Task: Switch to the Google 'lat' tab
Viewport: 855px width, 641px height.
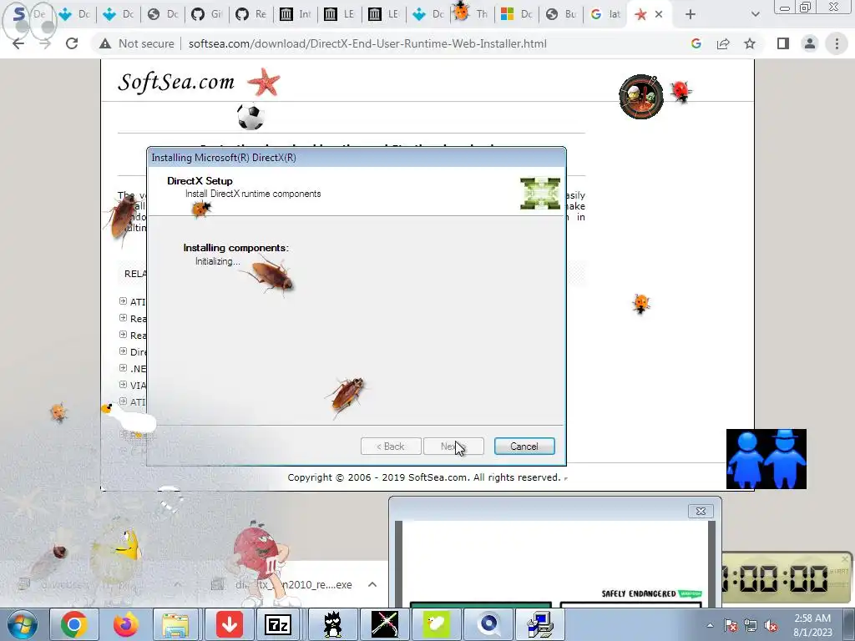Action: point(605,14)
